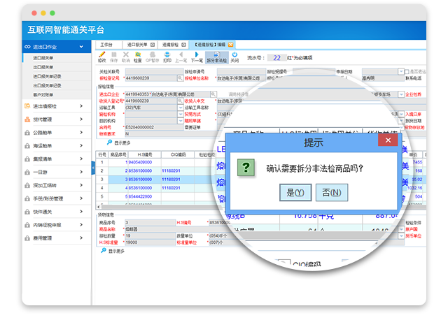Decline with the 否(N) button
Image resolution: width=448 pixels, height=320 pixels.
[x=332, y=193]
